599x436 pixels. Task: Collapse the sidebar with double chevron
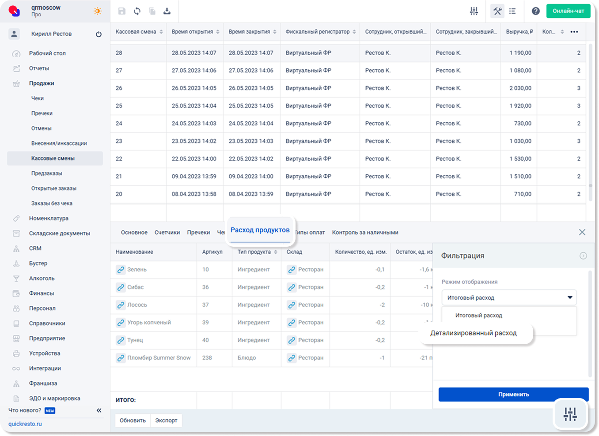99,410
